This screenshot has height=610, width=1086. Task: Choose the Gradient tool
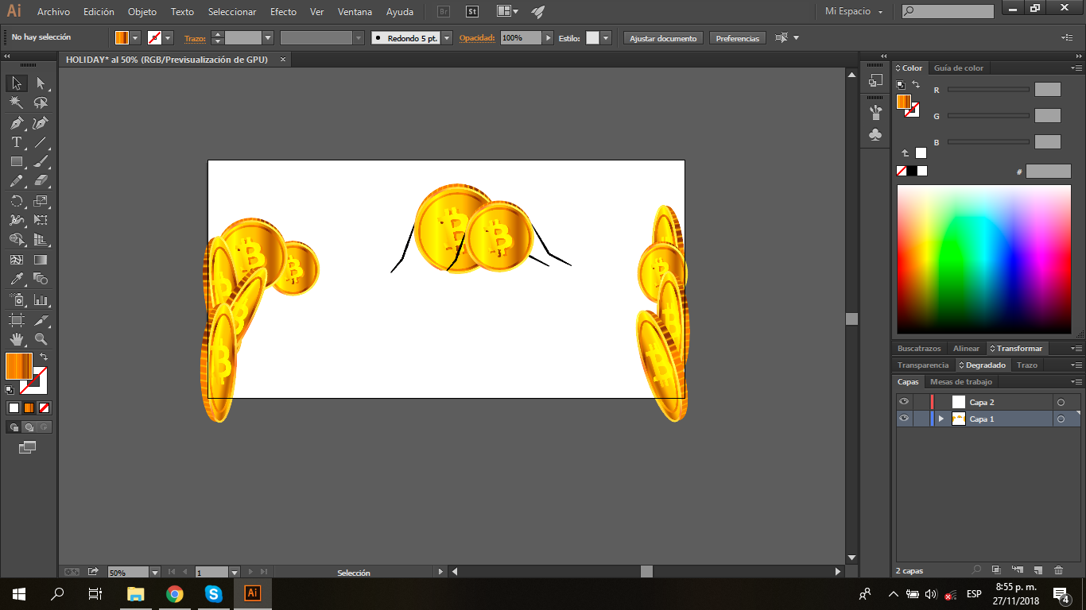click(x=41, y=260)
